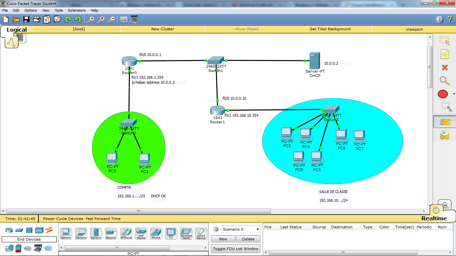Screen dimensions: 456x256
Task: Pick the Inspect magnifier tool
Action: [x=444, y=81]
